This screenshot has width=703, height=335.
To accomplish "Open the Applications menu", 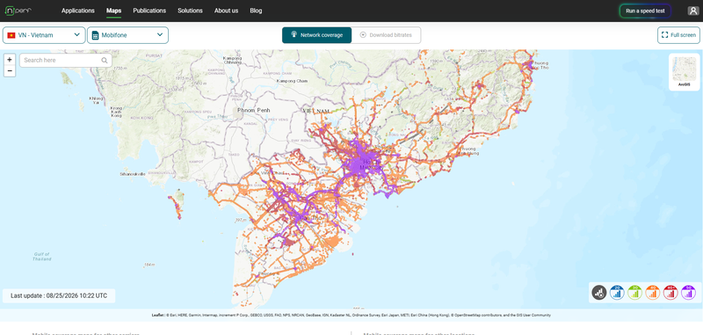I will click(x=78, y=11).
